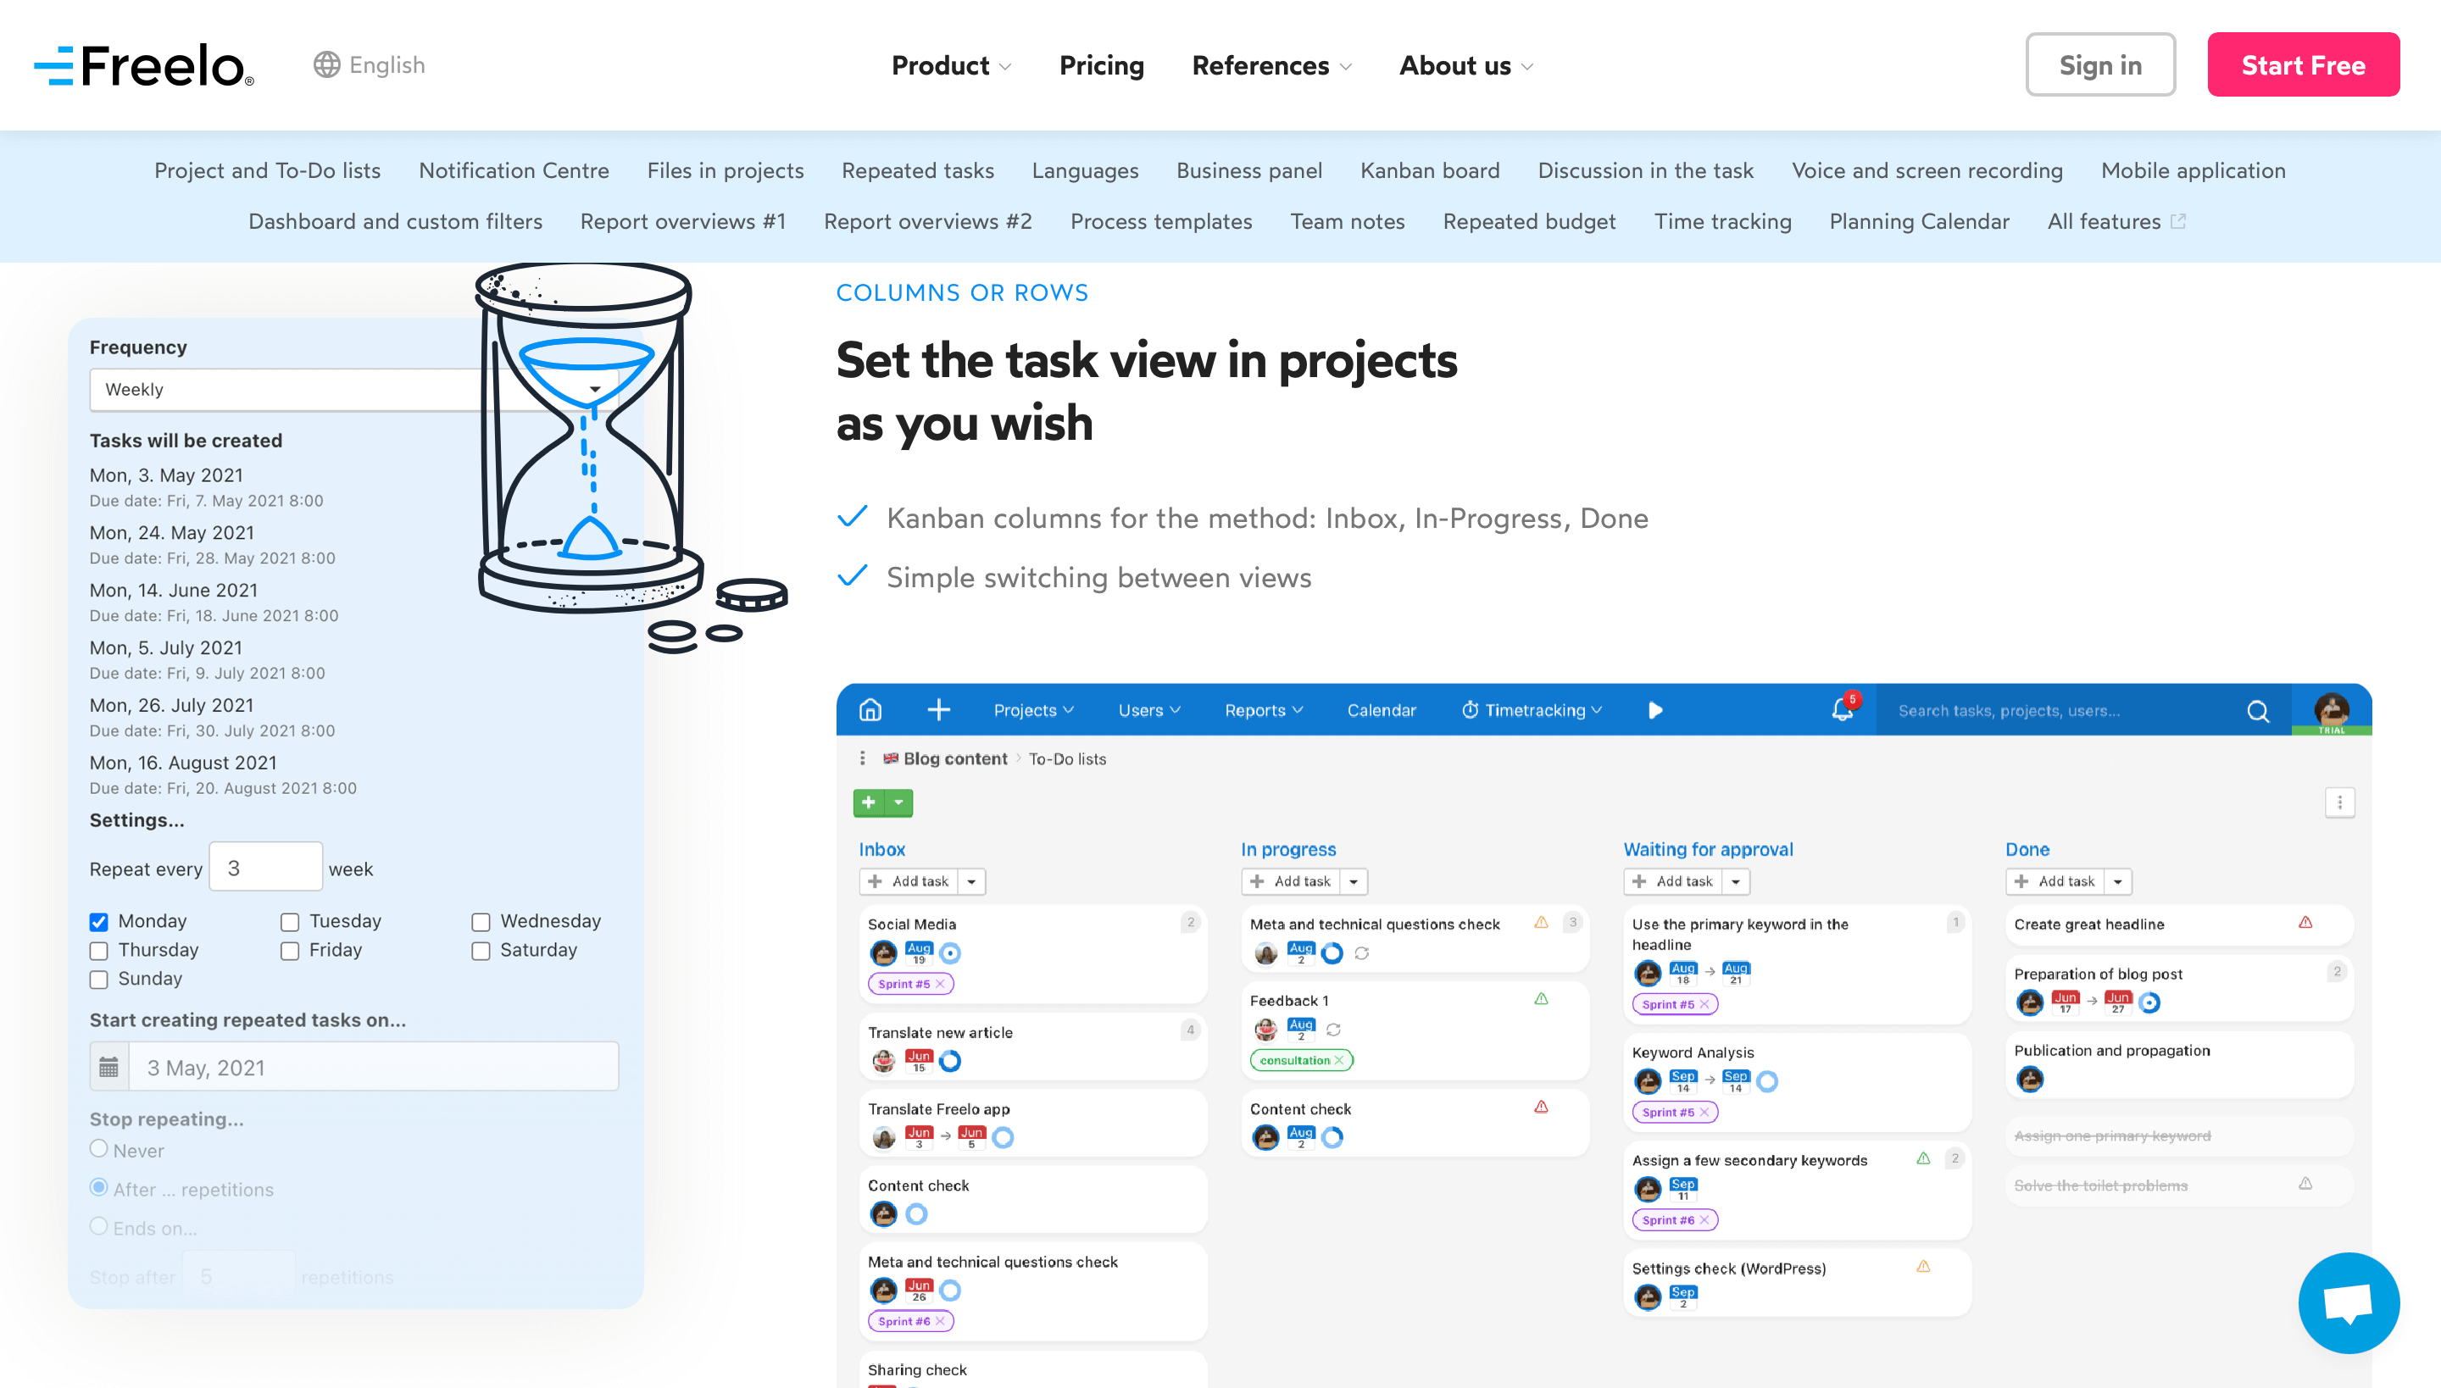Open the notification bell with badge 5
Viewport: 2441px width, 1388px height.
click(1843, 708)
